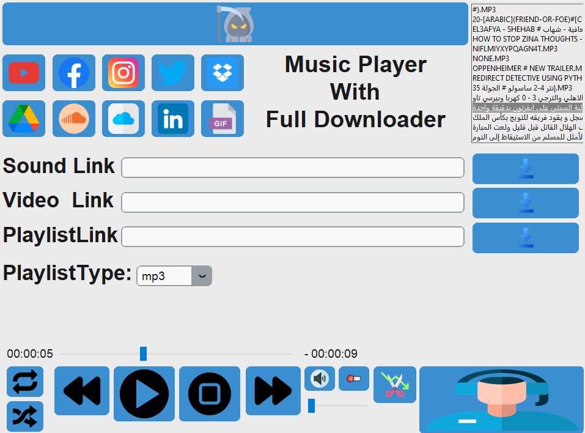This screenshot has width=585, height=433.
Task: Mute audio using the speaker button
Action: point(319,379)
